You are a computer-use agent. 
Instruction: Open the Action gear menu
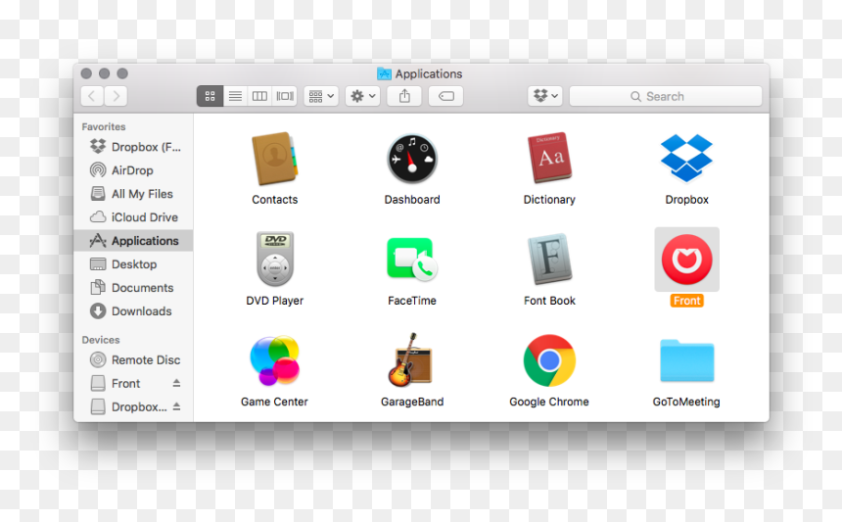(362, 96)
